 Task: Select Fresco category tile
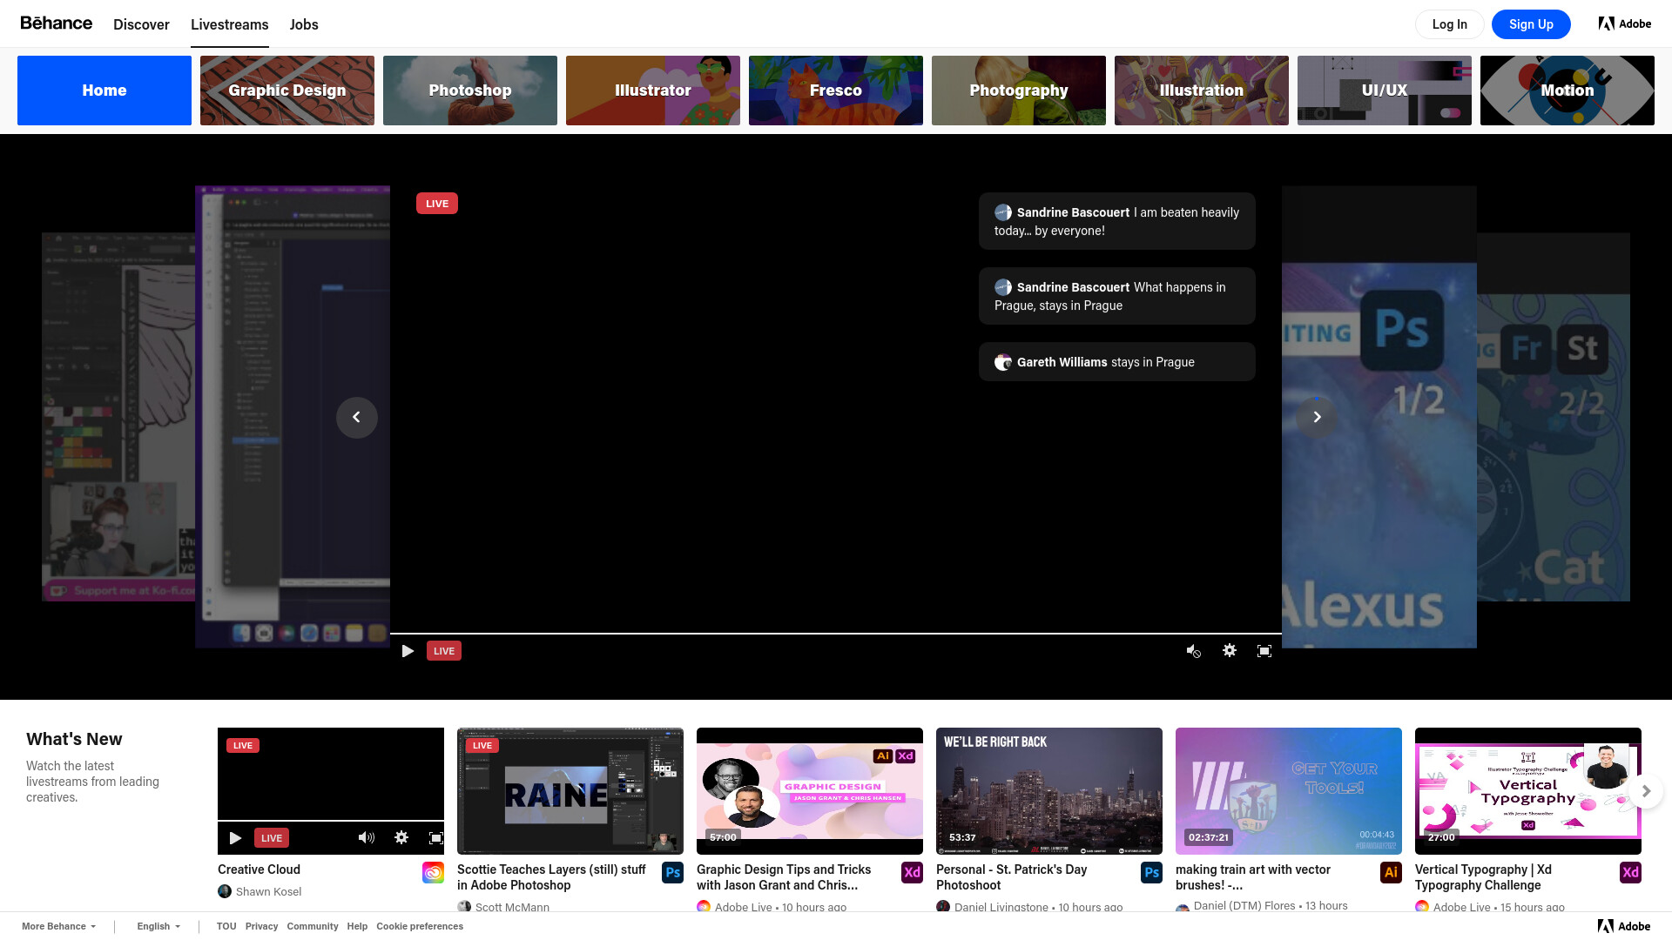836,91
